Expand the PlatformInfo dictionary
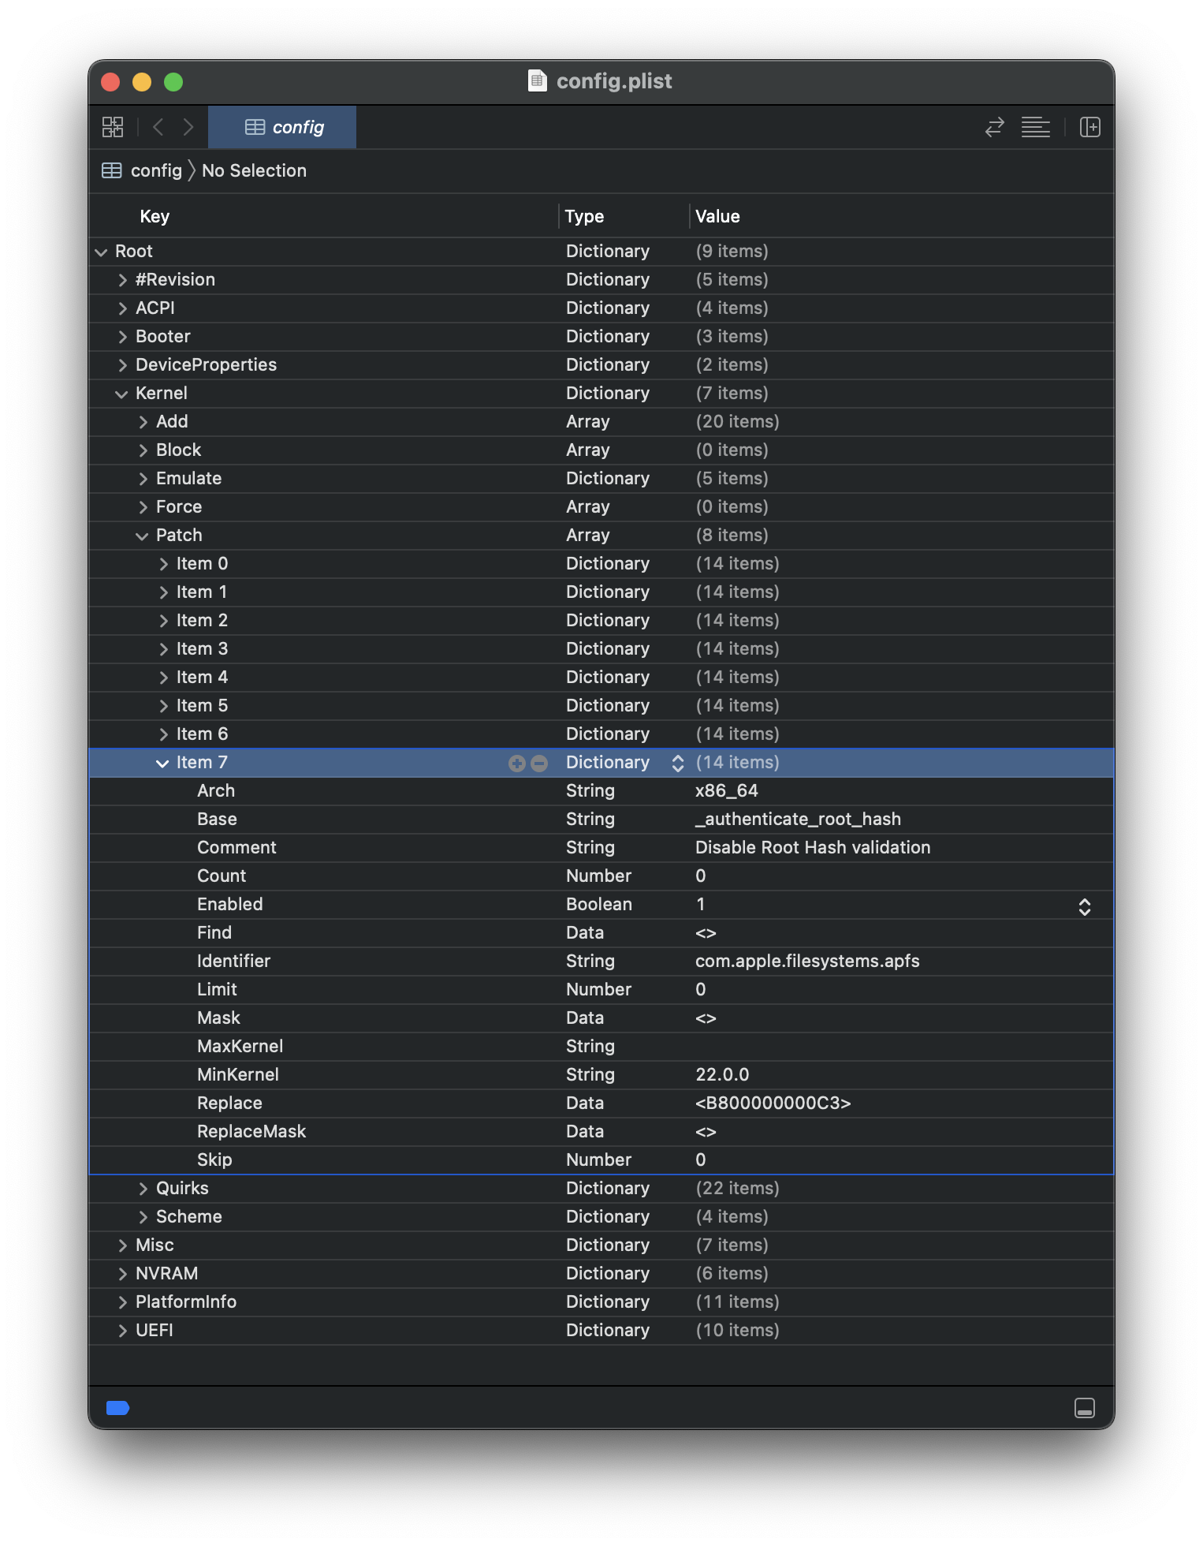This screenshot has height=1546, width=1203. 122,1302
